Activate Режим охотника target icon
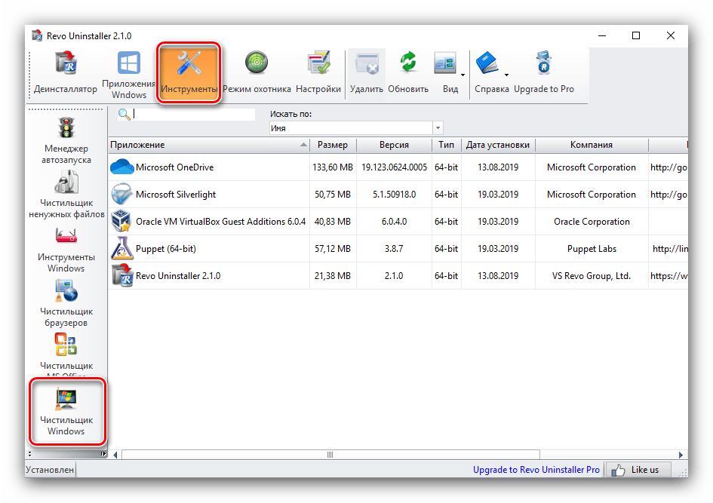The height and width of the screenshot is (503, 713). point(256,73)
